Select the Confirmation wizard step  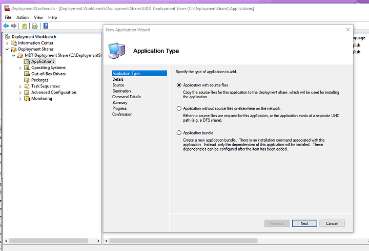tap(122, 115)
